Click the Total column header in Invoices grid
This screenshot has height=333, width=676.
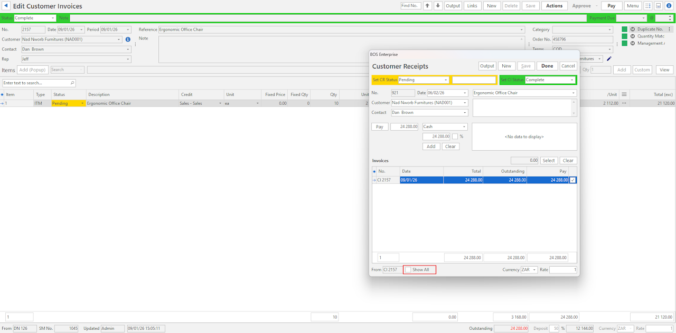(463, 171)
